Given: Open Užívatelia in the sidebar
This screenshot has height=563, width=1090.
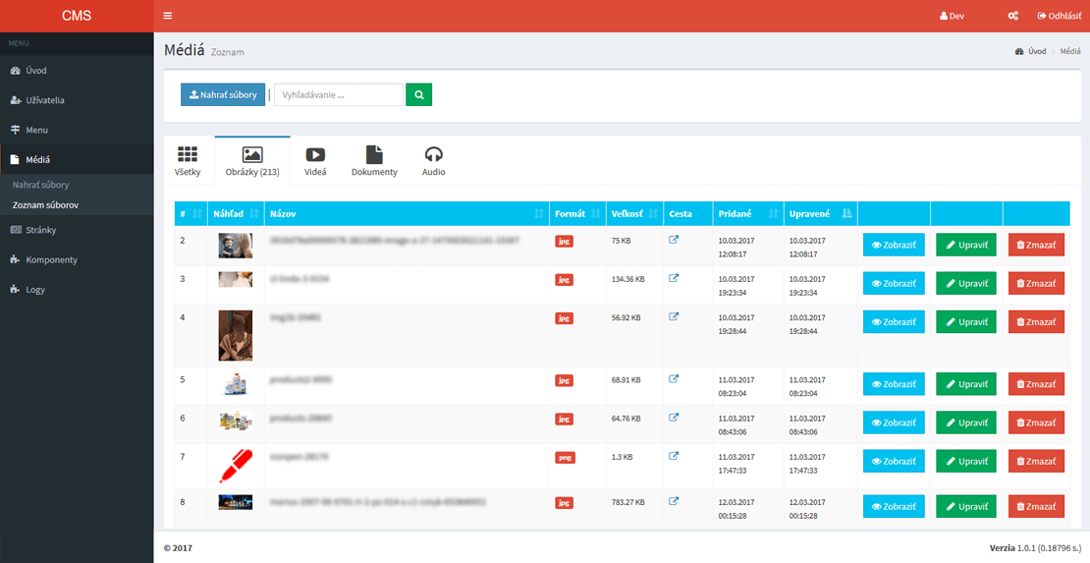Looking at the screenshot, I should click(77, 100).
